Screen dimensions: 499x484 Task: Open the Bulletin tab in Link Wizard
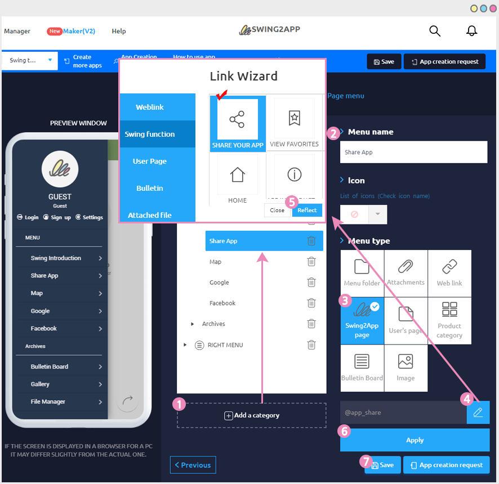click(150, 188)
